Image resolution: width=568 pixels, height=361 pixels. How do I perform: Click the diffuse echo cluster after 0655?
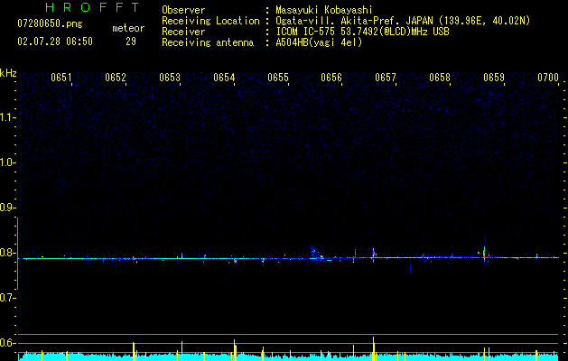[x=316, y=254]
